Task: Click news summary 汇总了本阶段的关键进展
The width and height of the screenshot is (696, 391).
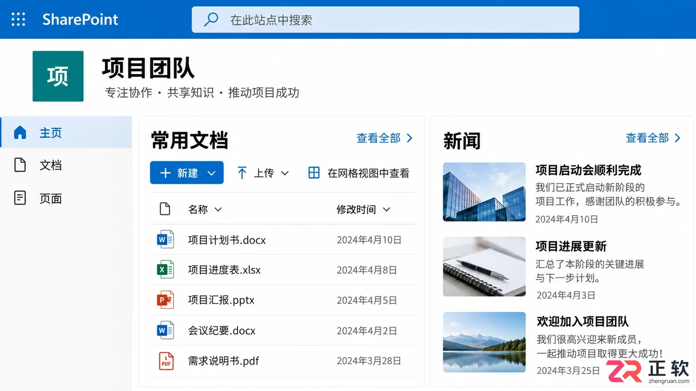Action: 590,264
